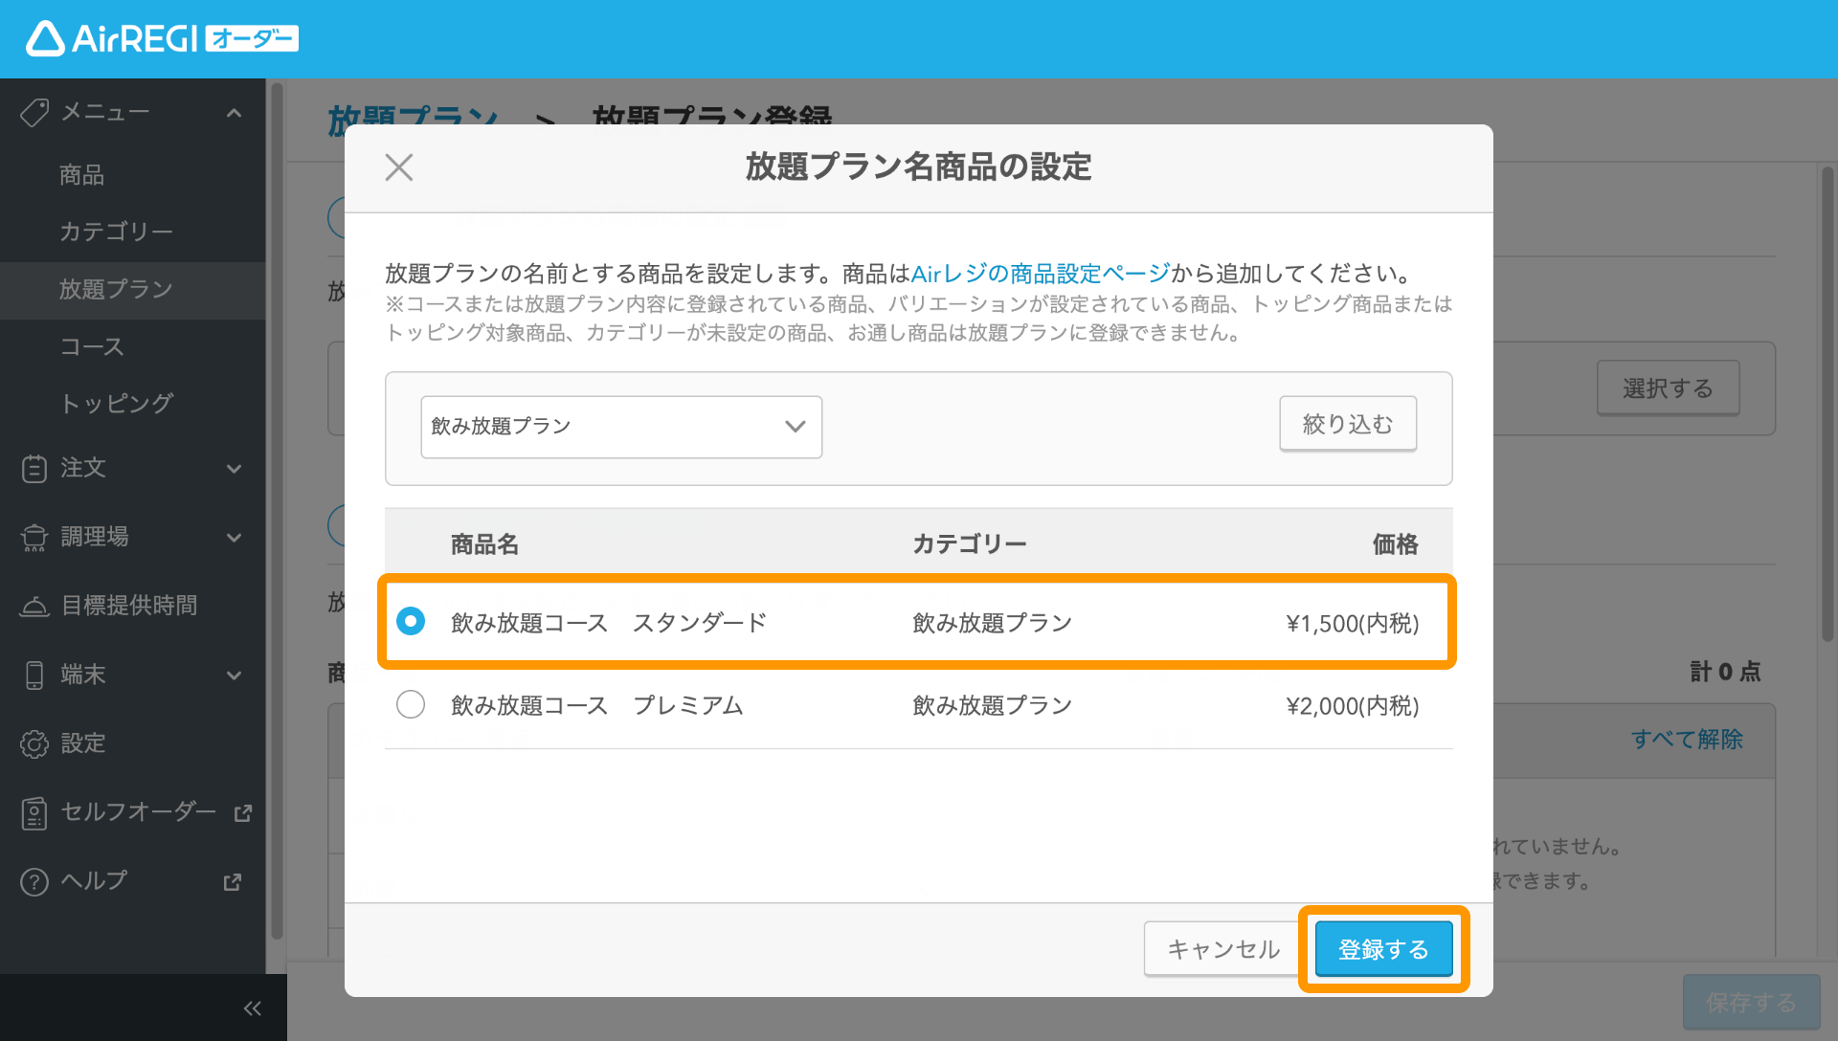Open the 飲み放題プラン category dropdown
This screenshot has height=1041, width=1838.
point(621,427)
